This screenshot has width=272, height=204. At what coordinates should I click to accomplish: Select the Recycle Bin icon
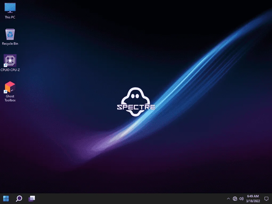coord(10,37)
